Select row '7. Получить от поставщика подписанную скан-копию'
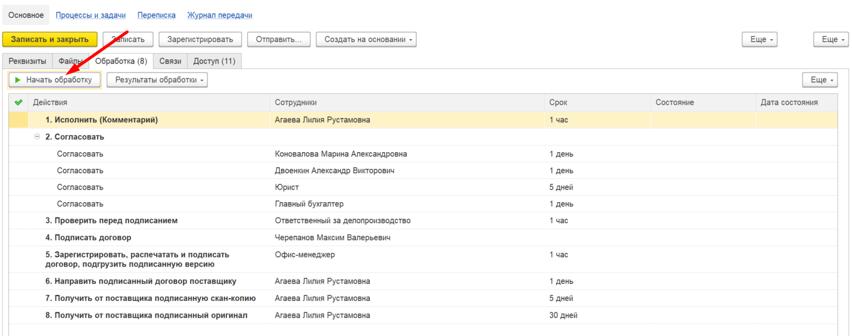The height and width of the screenshot is (336, 852). coord(423,298)
